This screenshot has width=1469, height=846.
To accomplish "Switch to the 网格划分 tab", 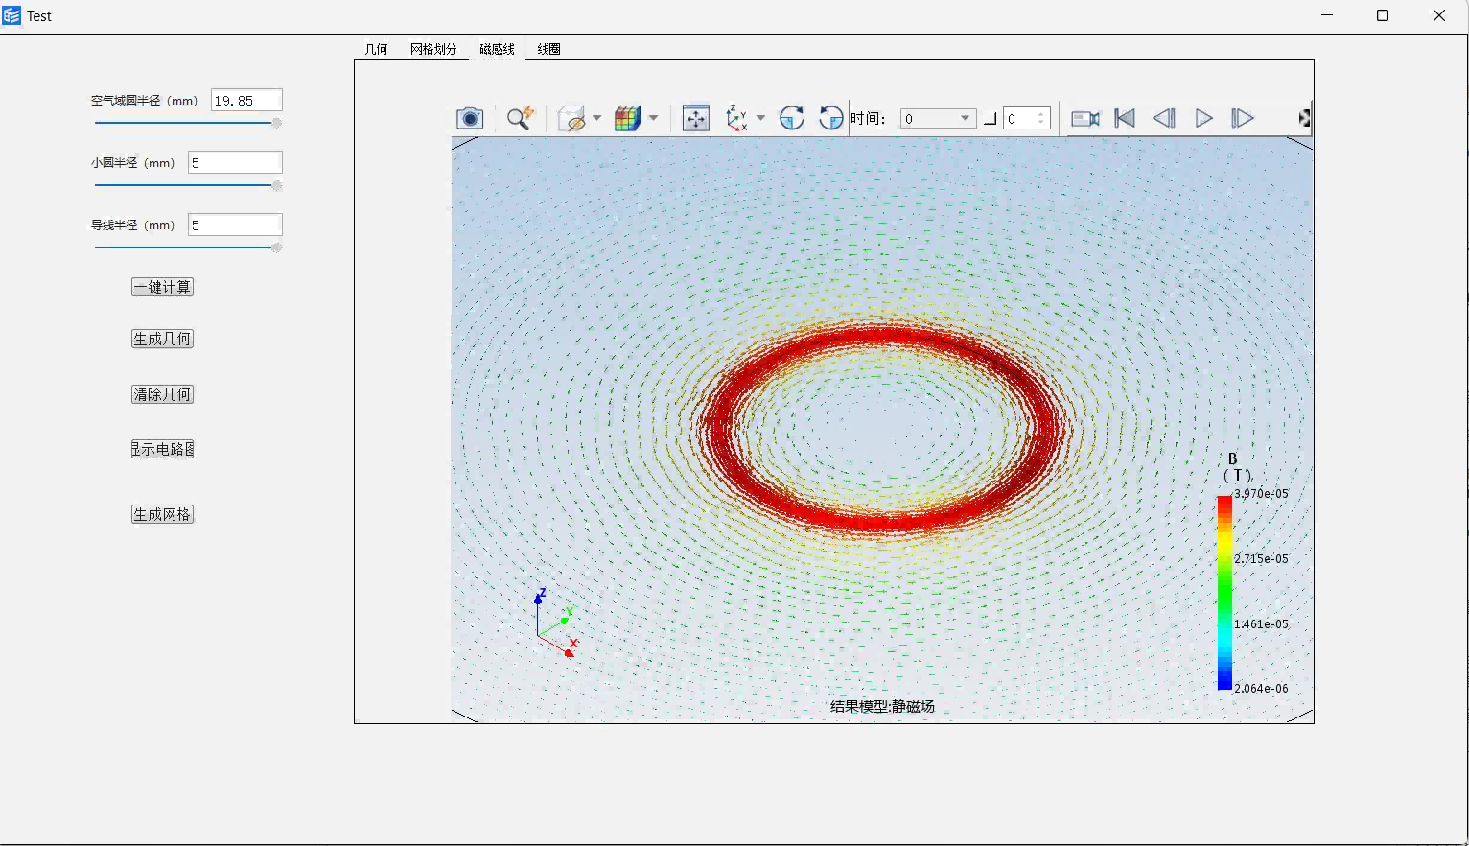I will point(433,49).
